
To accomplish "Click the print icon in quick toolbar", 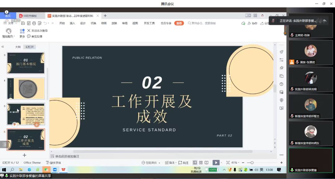I will click(34, 23).
